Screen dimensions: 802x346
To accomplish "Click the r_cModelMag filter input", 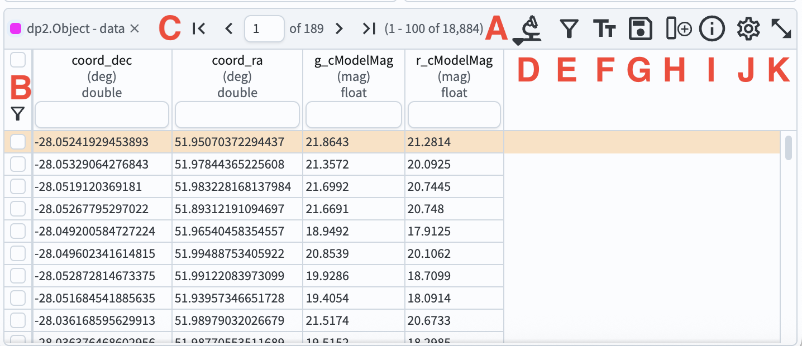I will pos(454,115).
